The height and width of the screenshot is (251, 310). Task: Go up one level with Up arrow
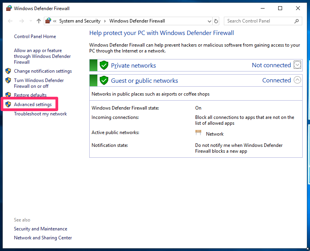(x=39, y=21)
